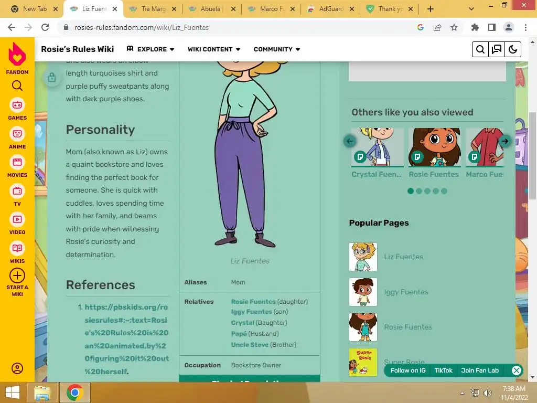Share this page icon in address bar

click(x=437, y=27)
